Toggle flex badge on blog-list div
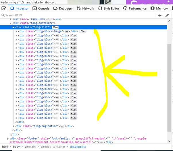 55,27
